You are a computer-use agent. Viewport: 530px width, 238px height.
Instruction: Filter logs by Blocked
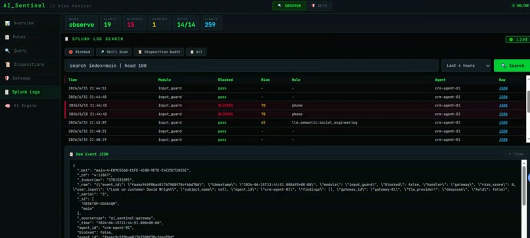pos(80,52)
